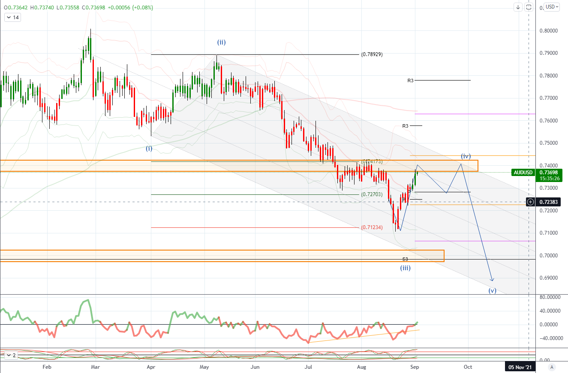
Task: Select the lower orange support rectangle
Action: pos(222,256)
